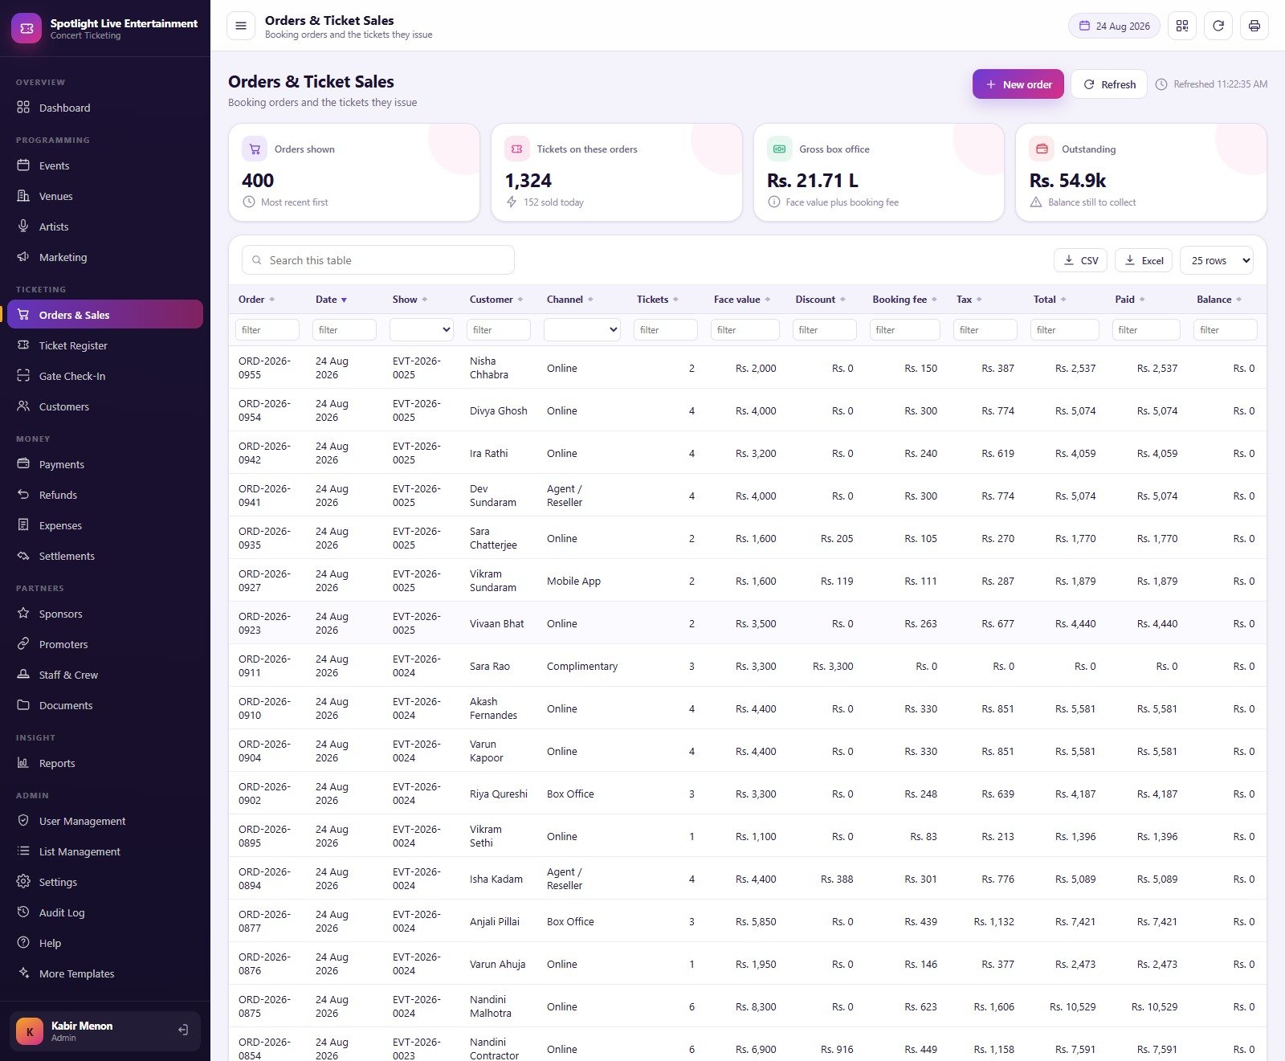The image size is (1285, 1061).
Task: Click customer name Divya Ghosh
Action: pos(499,410)
